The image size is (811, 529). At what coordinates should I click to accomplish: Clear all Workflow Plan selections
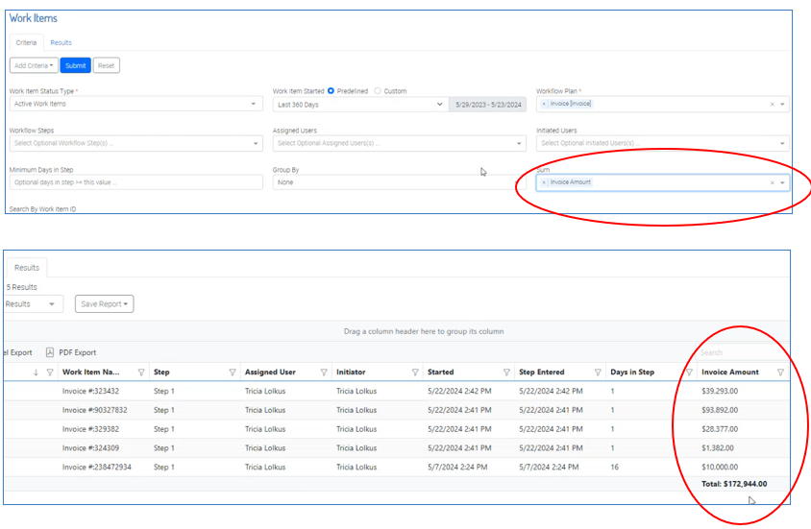click(x=773, y=105)
